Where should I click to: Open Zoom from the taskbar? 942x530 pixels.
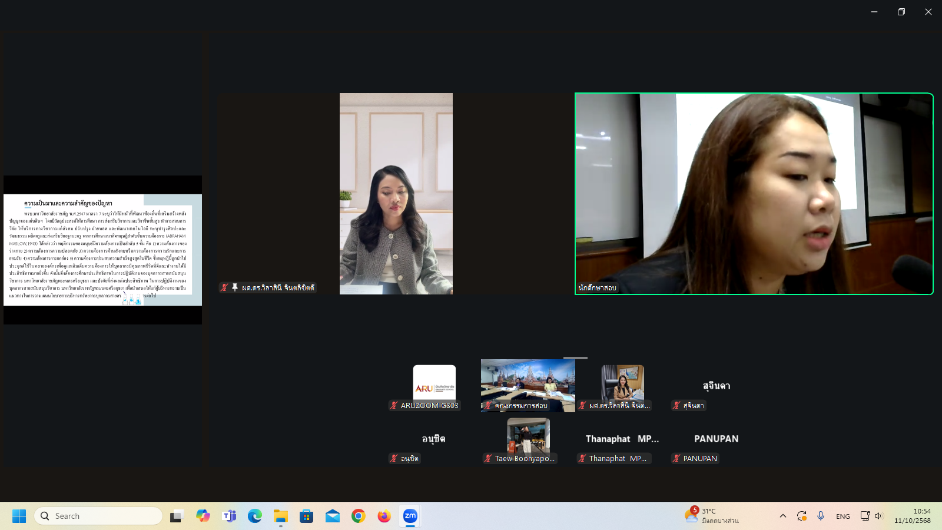(x=410, y=516)
